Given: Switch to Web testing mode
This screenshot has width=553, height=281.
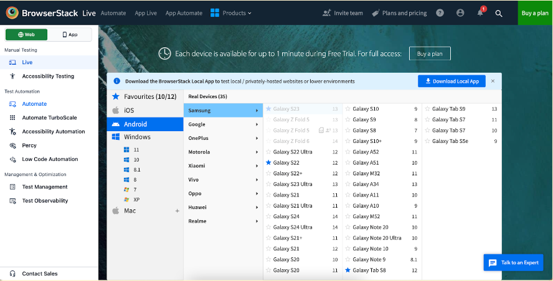Looking at the screenshot, I should point(26,35).
